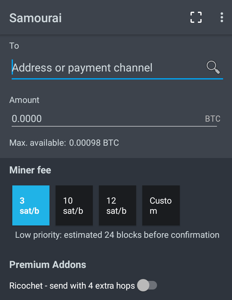The image size is (232, 300).
Task: Tap the BTC unit label
Action: tap(213, 119)
